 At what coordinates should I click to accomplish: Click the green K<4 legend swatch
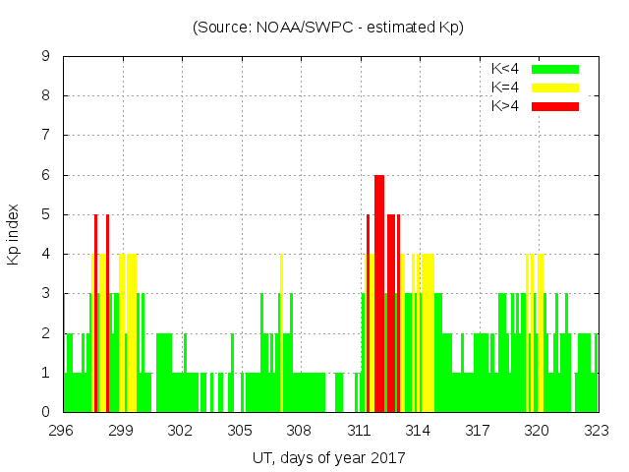555,69
